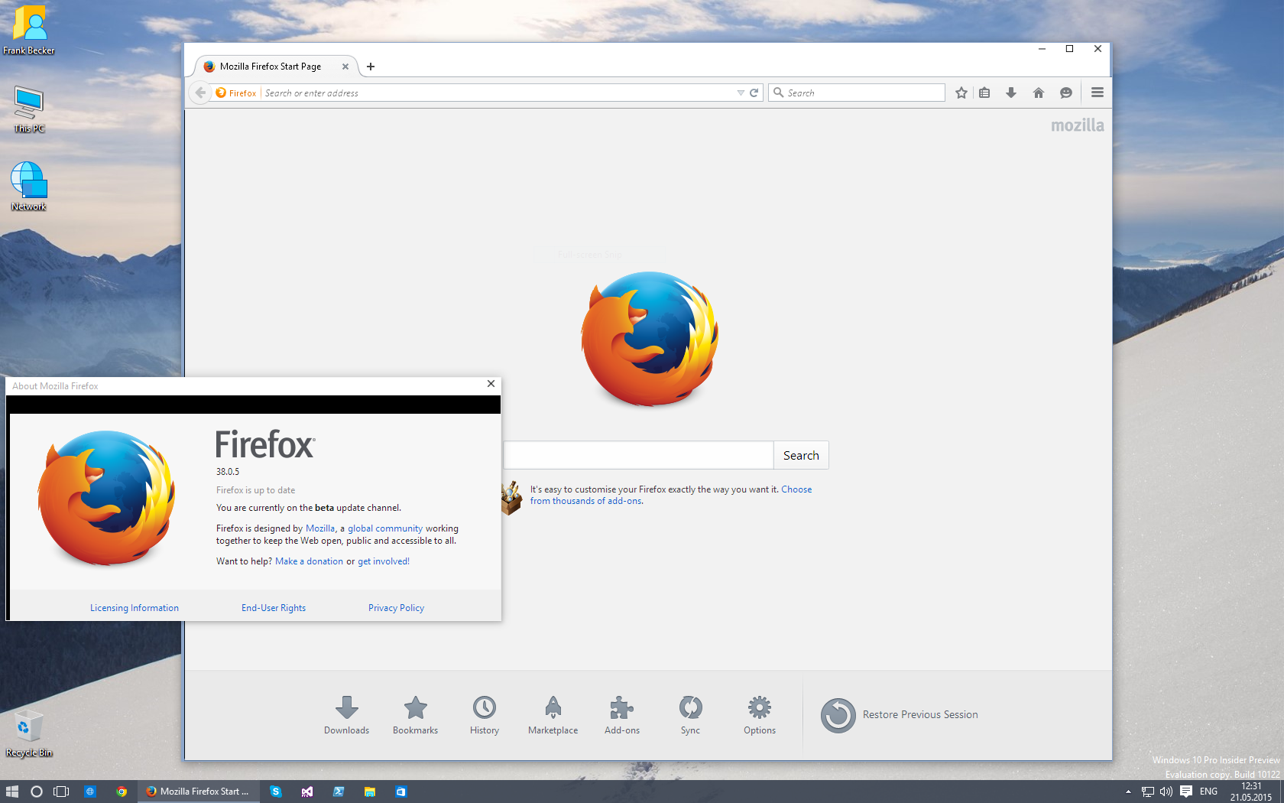The width and height of the screenshot is (1284, 803).
Task: Click the Search button on start page
Action: (x=801, y=455)
